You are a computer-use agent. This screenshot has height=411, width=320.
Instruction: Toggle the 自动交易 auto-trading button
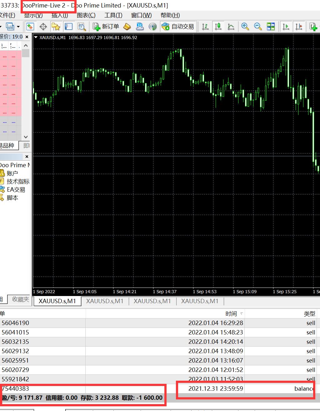178,27
